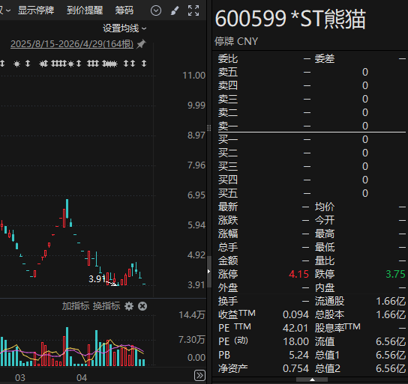This screenshot has width=408, height=384.
Task: Click the date range 2025/8/15-2026/4/29 link
Action: (x=72, y=44)
